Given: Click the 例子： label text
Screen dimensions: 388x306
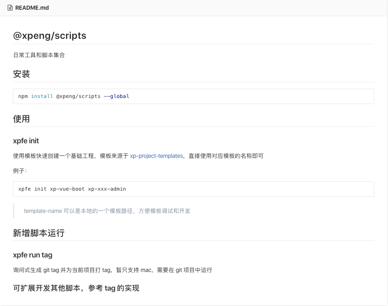Looking at the screenshot, I should [x=20, y=171].
